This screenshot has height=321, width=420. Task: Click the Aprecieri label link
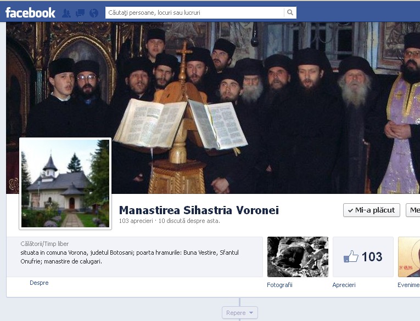tap(344, 285)
